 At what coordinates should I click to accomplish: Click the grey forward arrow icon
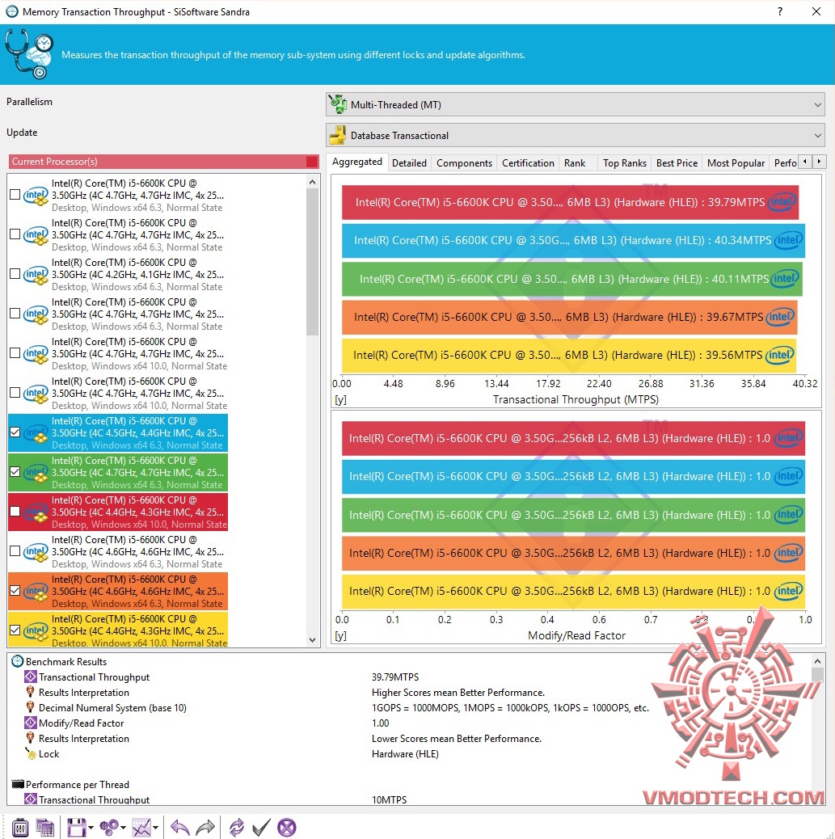205,827
